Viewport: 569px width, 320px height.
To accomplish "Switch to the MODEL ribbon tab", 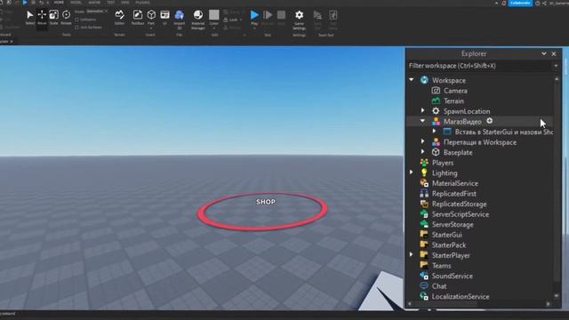I will 76,3.
